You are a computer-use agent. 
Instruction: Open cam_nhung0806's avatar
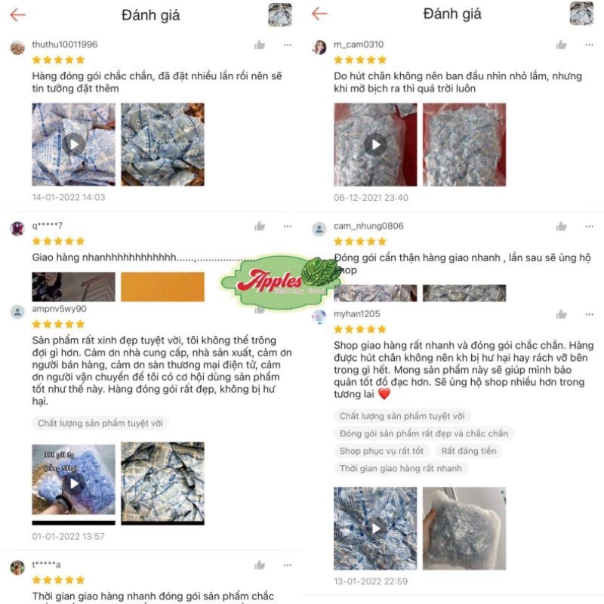click(x=319, y=229)
